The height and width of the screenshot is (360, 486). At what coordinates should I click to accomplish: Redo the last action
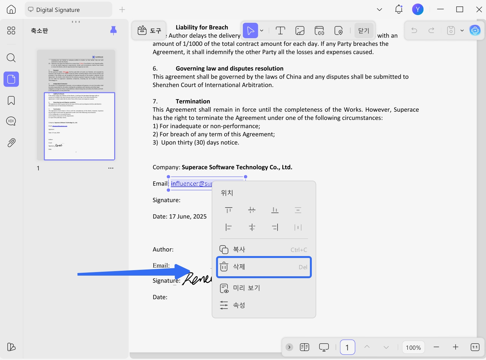pos(431,30)
